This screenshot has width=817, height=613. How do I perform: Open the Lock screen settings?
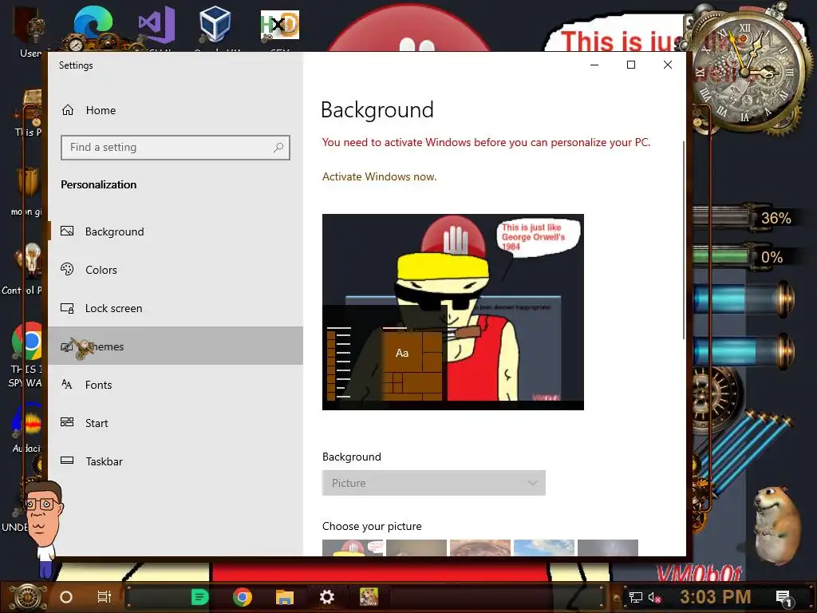(176, 308)
